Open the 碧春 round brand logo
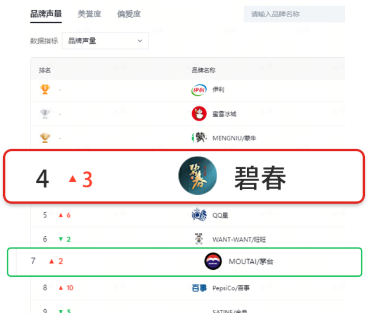This screenshot has width=368, height=313. click(197, 176)
